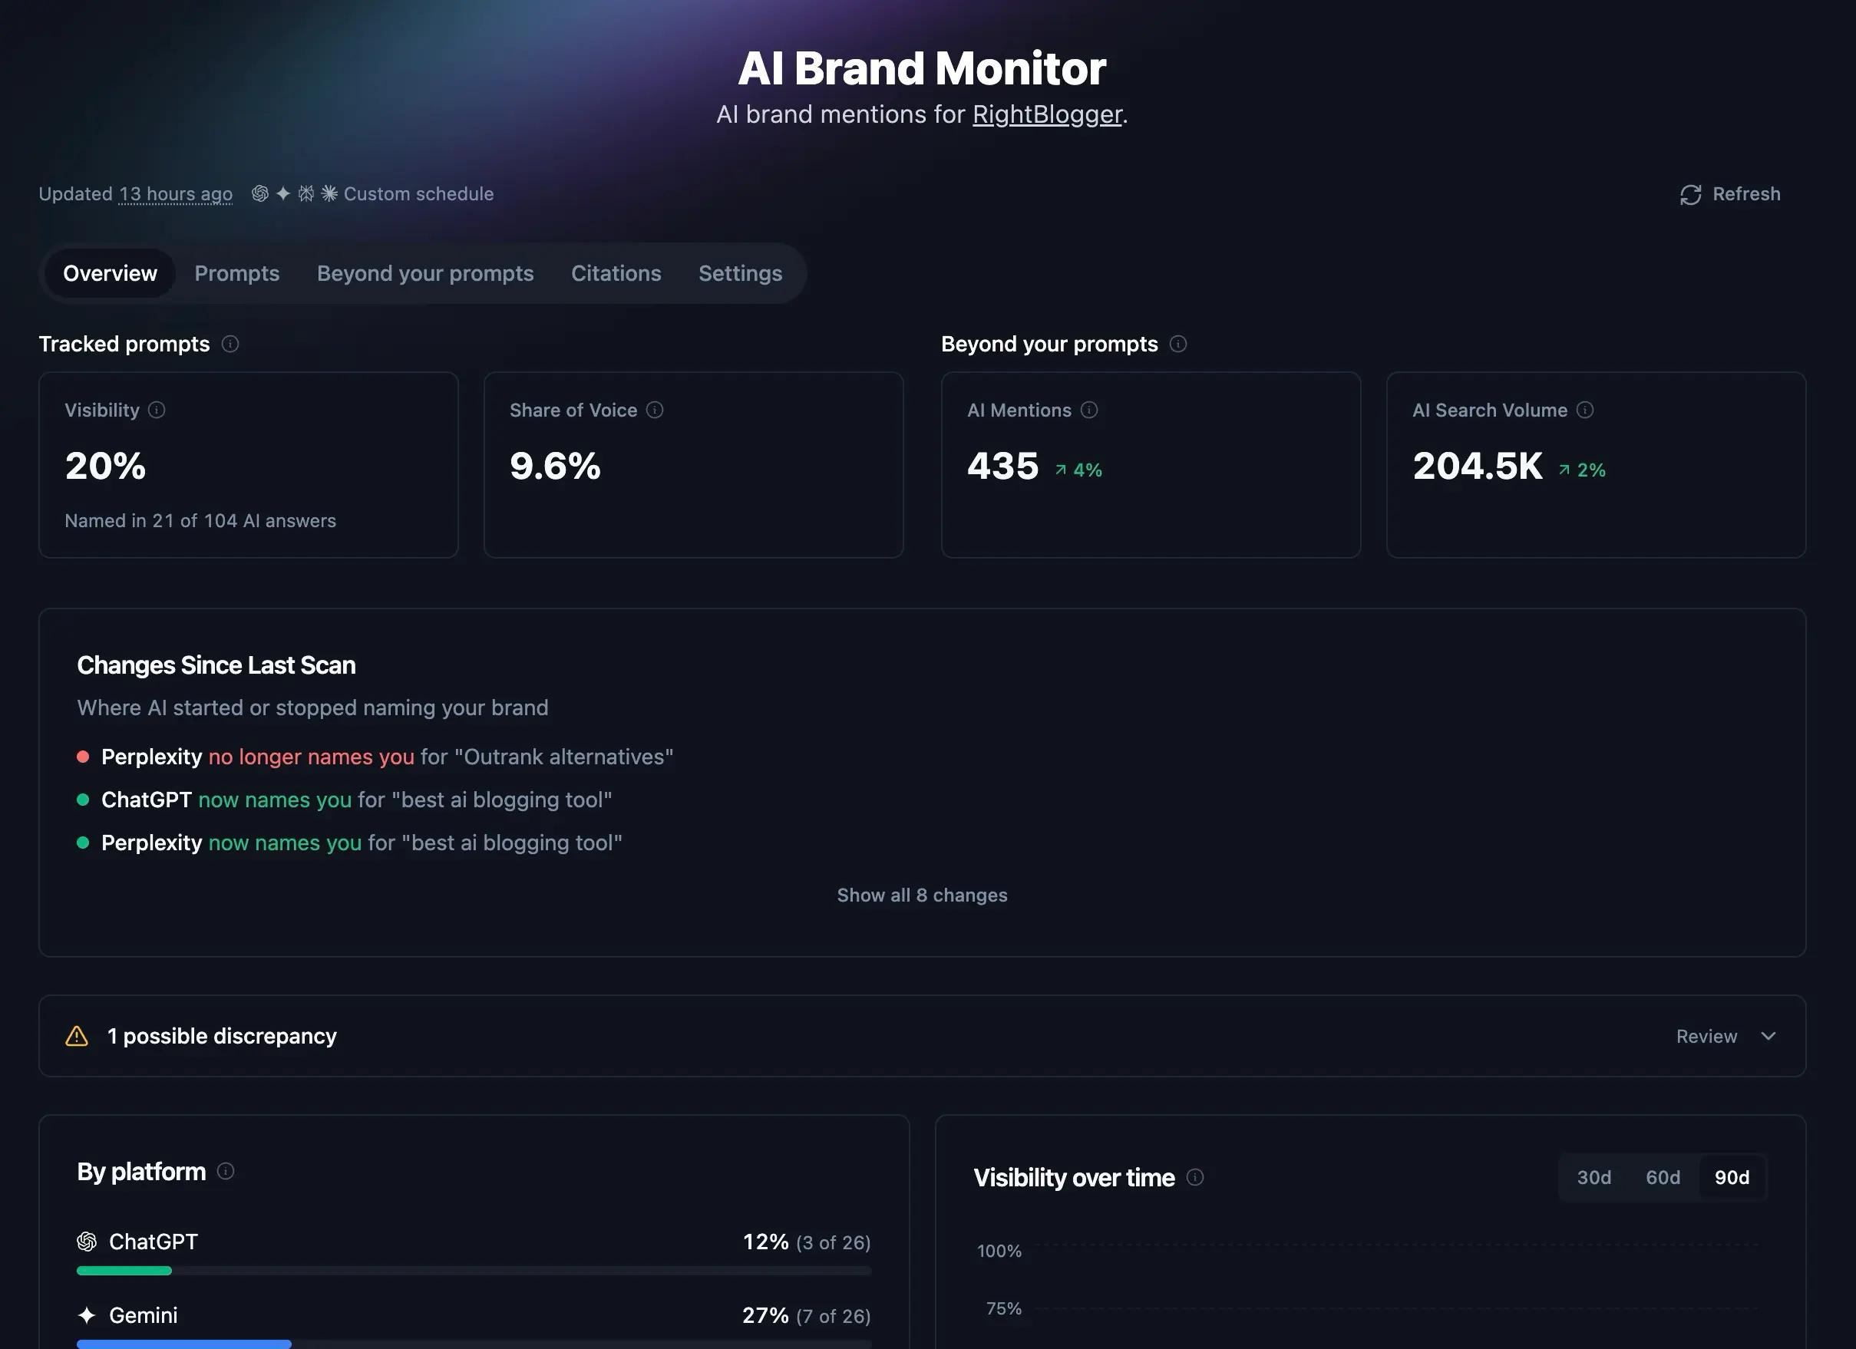This screenshot has height=1349, width=1856.
Task: Click the 13 hours ago timestamp
Action: tap(176, 194)
